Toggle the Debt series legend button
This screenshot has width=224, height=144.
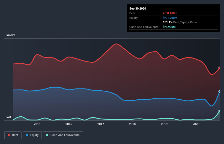pyautogui.click(x=13, y=135)
